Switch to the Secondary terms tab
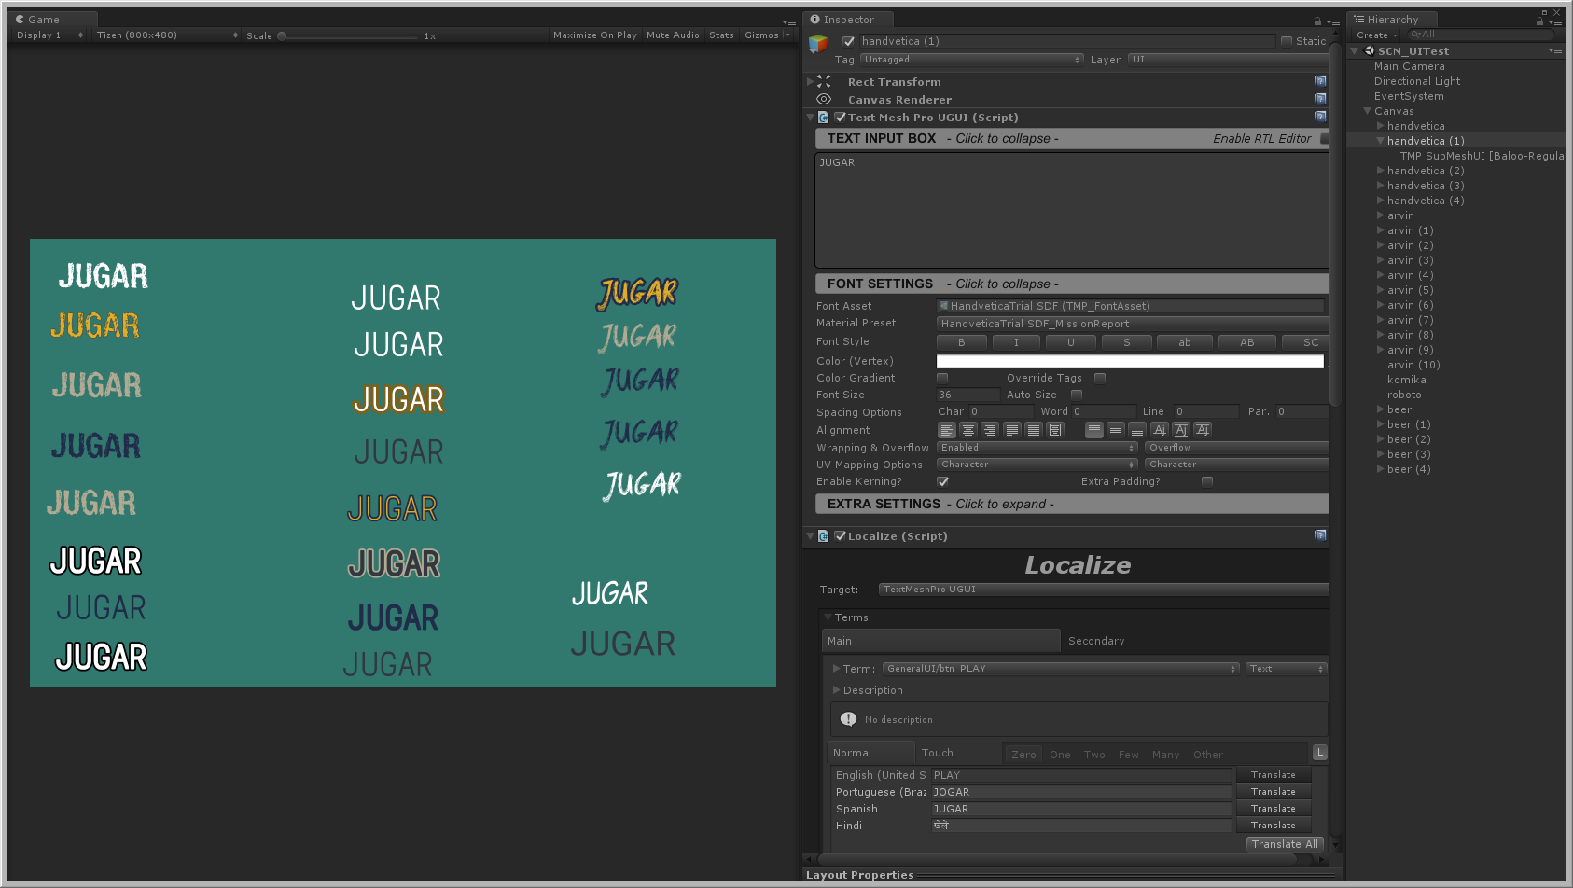The image size is (1573, 888). (1096, 641)
